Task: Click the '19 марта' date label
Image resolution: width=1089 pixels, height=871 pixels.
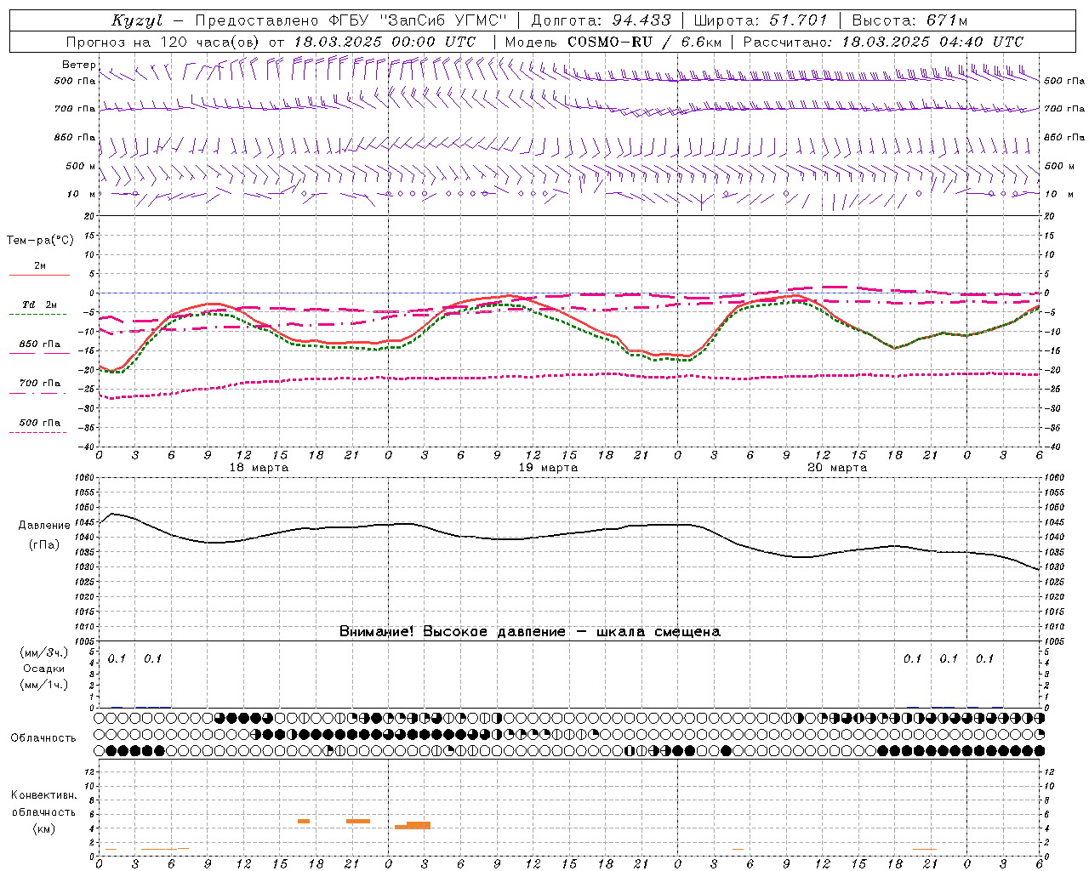Action: click(x=549, y=468)
